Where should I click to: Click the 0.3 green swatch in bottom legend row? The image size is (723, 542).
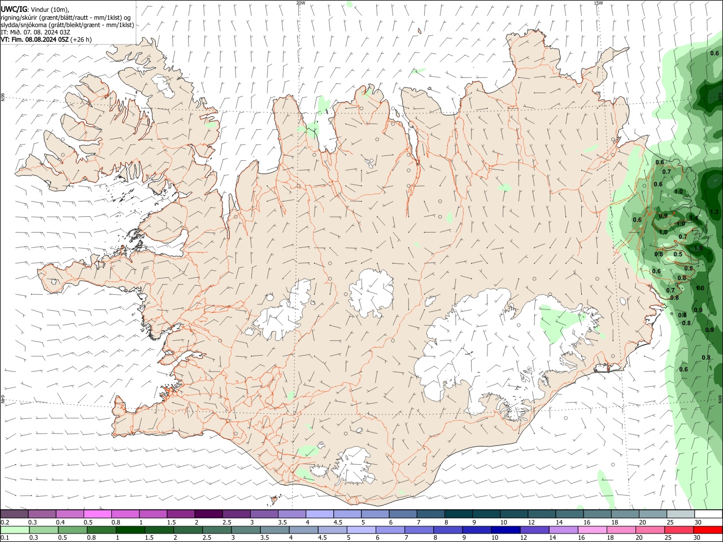pos(43,530)
